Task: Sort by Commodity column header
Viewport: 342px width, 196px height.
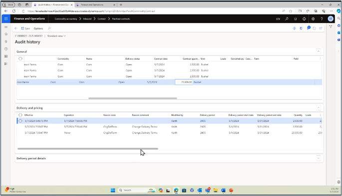Action: click(x=63, y=59)
